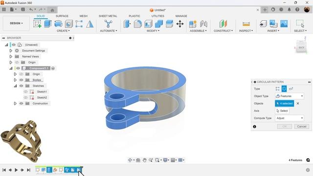
Task: Collapse the Sketches folder
Action: [x=15, y=86]
